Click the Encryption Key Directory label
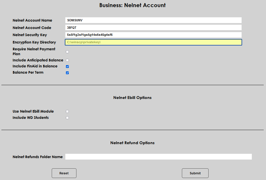The width and height of the screenshot is (266, 180). coord(34,42)
